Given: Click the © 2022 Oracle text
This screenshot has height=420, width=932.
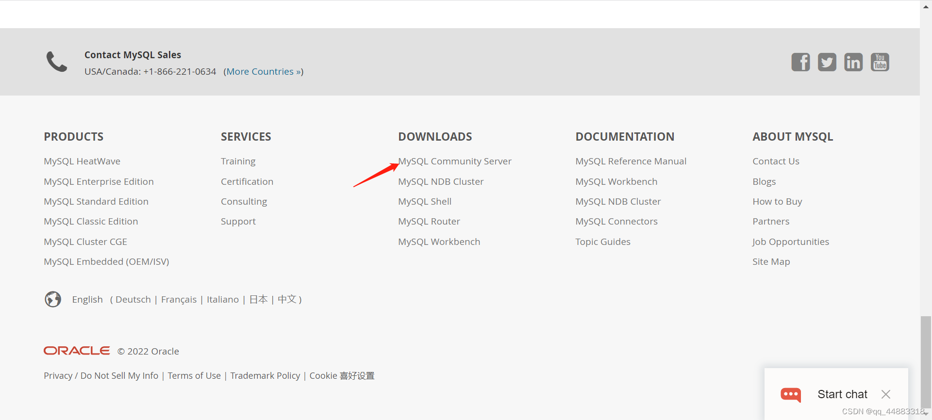Looking at the screenshot, I should [x=148, y=351].
